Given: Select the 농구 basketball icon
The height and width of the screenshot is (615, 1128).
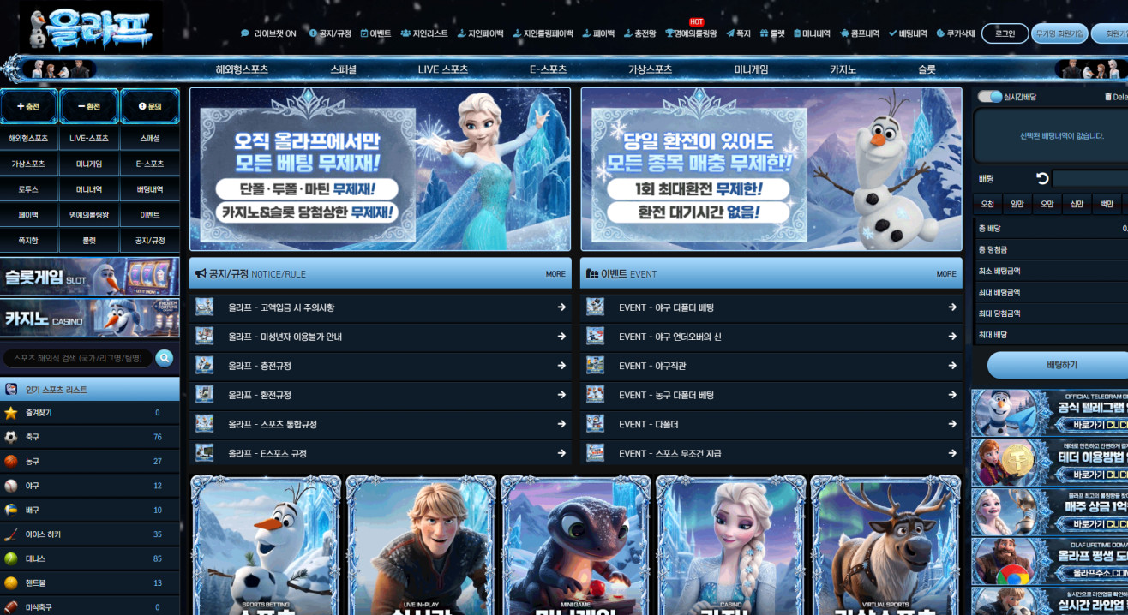Looking at the screenshot, I should (x=11, y=461).
